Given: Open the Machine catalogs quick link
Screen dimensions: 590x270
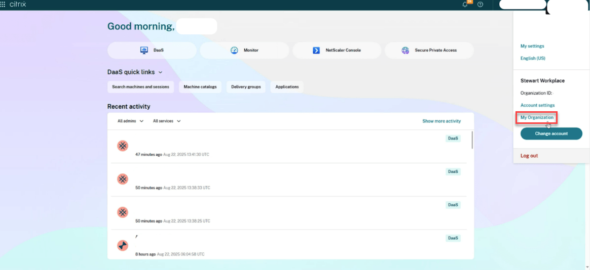Looking at the screenshot, I should coord(200,87).
